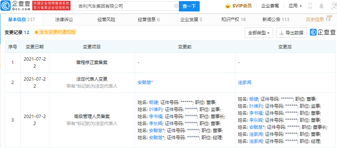Expand the 全部类型 filter dropdown
Viewport: 337px width, 148px height.
pyautogui.click(x=259, y=33)
